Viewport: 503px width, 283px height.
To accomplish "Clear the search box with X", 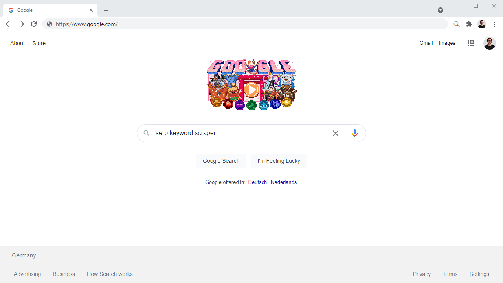I will pyautogui.click(x=336, y=133).
